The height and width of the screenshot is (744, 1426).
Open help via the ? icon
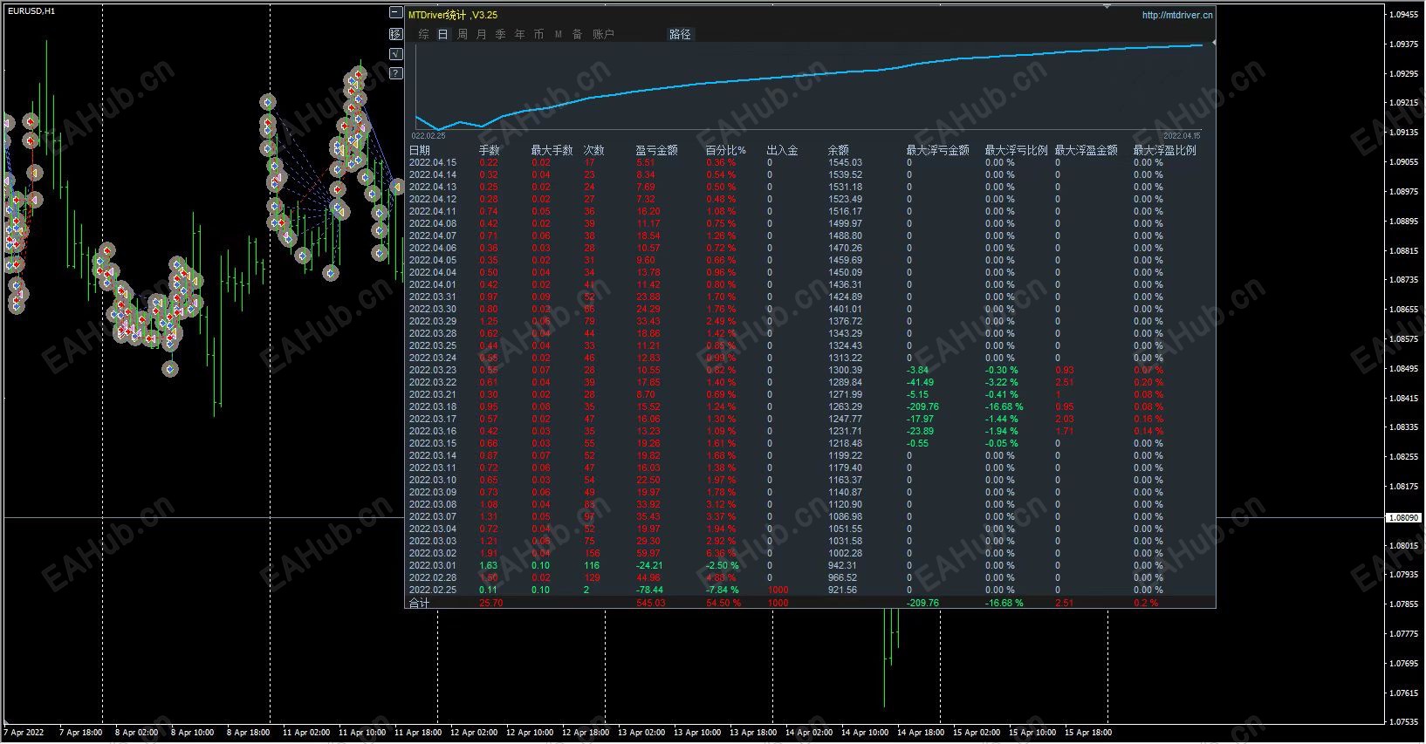(395, 73)
